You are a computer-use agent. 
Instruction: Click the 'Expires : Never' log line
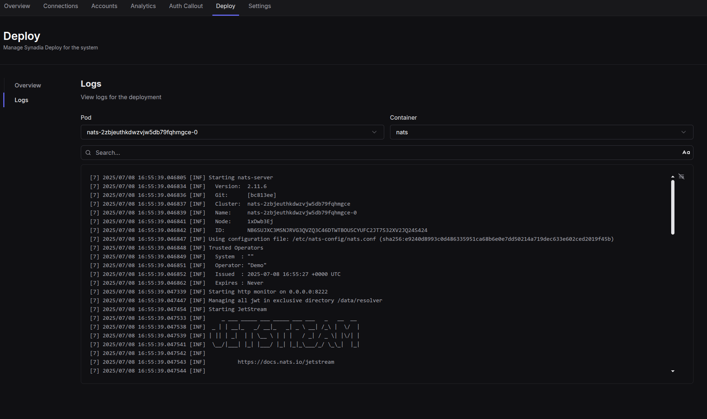(x=177, y=283)
